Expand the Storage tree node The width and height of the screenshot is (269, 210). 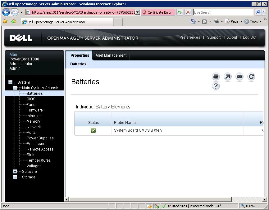15,177
